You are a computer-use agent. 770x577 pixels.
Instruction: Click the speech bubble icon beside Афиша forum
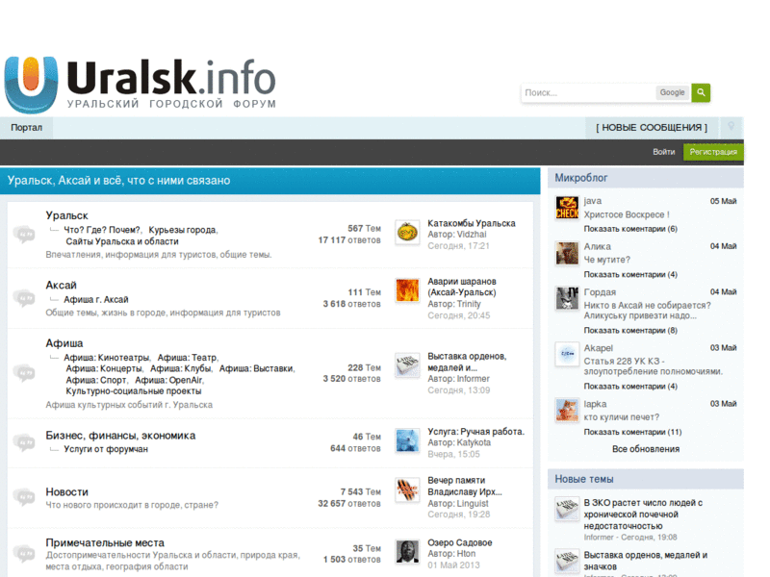coord(25,372)
